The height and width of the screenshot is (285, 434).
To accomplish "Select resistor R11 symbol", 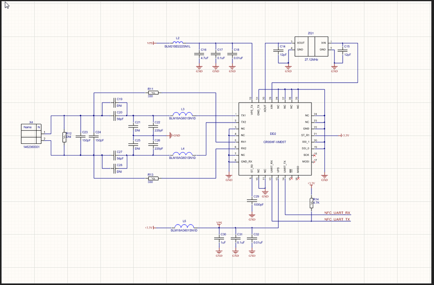I will 153,93.
